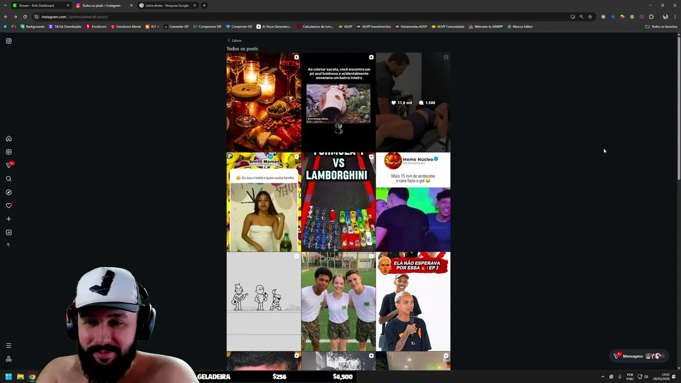681x383 pixels.
Task: Open candlelit dinner saved post
Action: coord(263,102)
